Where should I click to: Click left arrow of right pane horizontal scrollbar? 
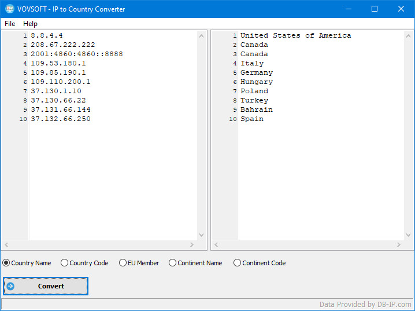(216, 244)
